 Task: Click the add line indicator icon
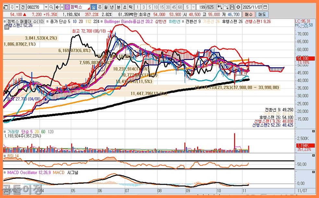[226, 7]
